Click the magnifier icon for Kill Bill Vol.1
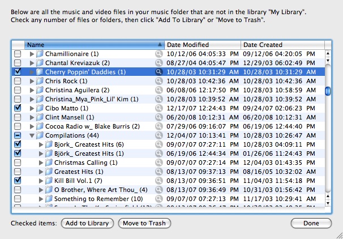This screenshot has width=343, height=239. point(159,181)
